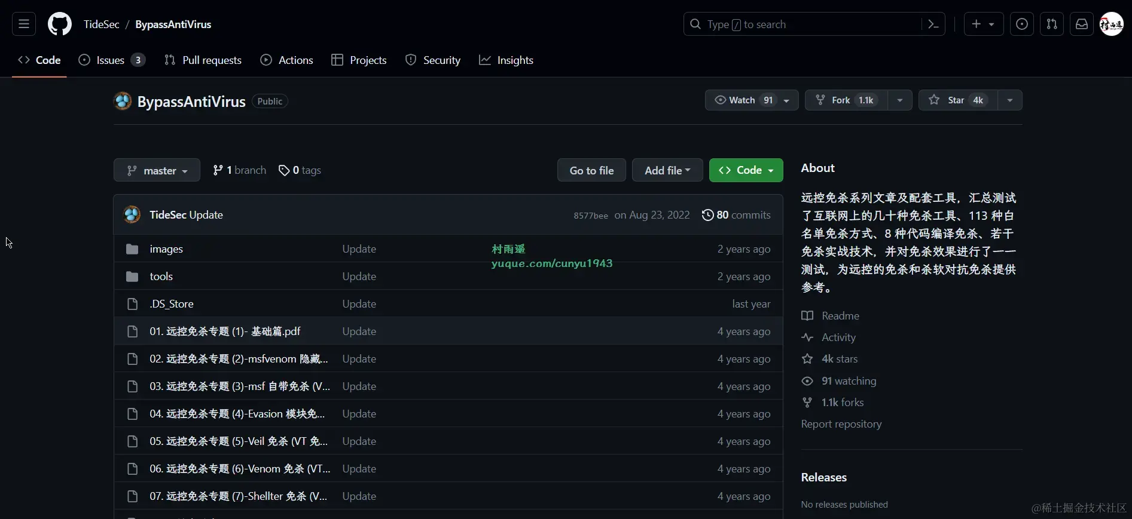Open the .DS_Store file
The height and width of the screenshot is (519, 1132).
click(x=172, y=304)
